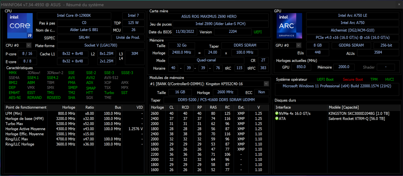The height and width of the screenshot is (176, 403).
Task: Click the BIOS date 11/30/2022
Action: 185,32
